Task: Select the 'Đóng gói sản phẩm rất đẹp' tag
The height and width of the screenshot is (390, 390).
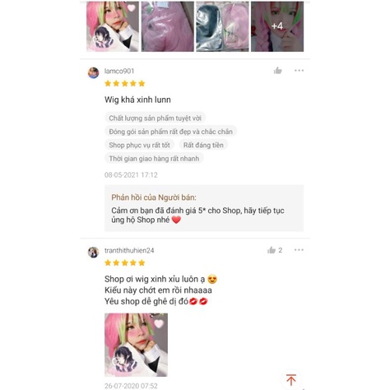Action: [x=170, y=132]
